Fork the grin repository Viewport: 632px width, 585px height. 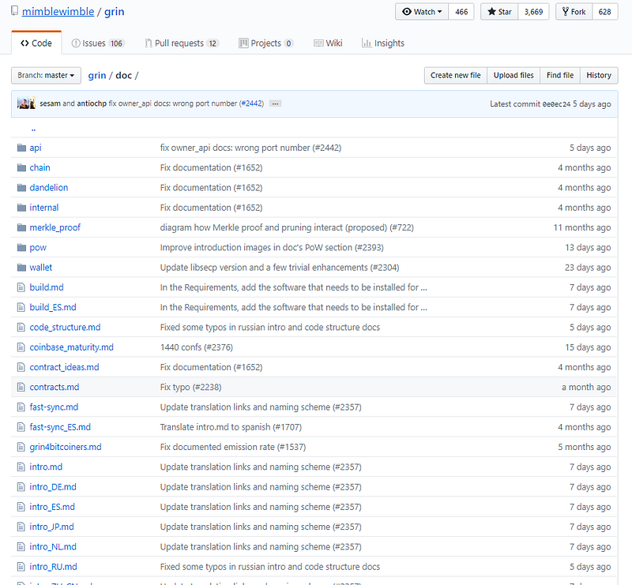click(x=574, y=12)
